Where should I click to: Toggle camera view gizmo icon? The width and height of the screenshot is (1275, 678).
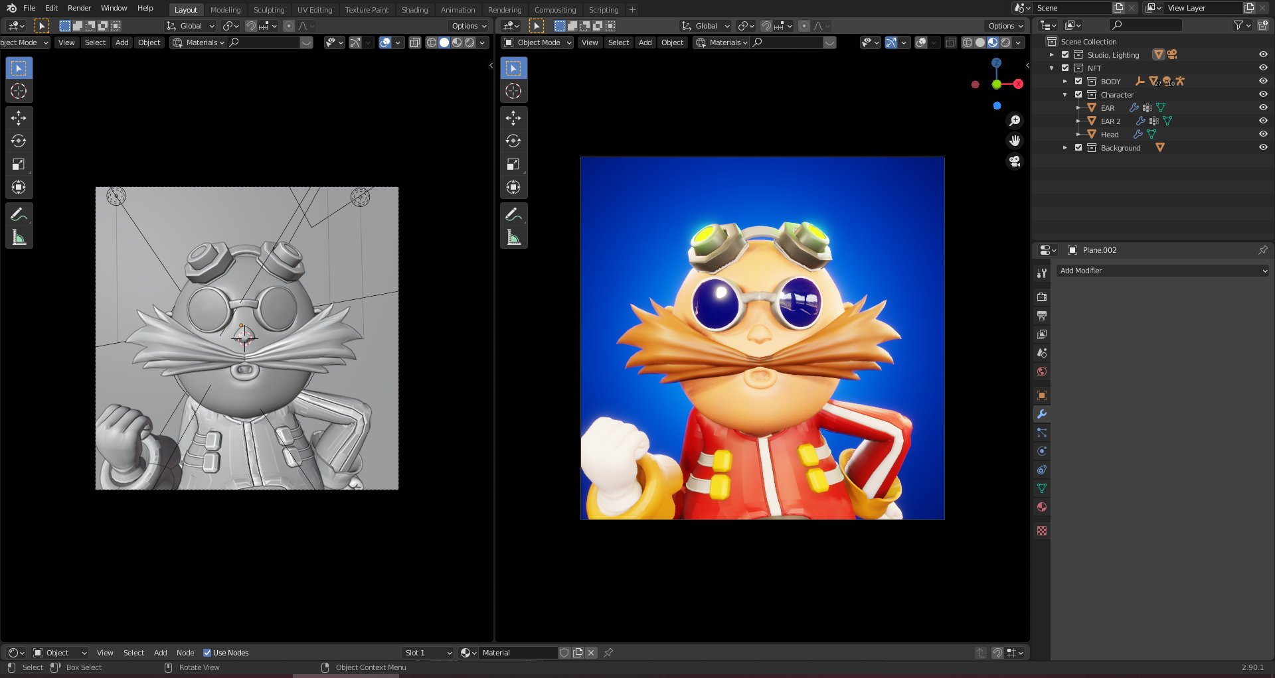1015,161
